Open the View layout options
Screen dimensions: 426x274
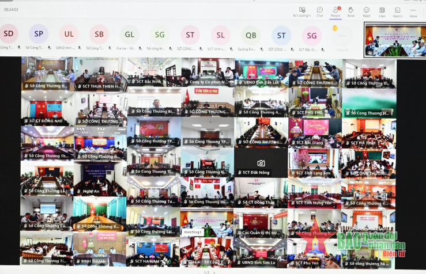(382, 12)
